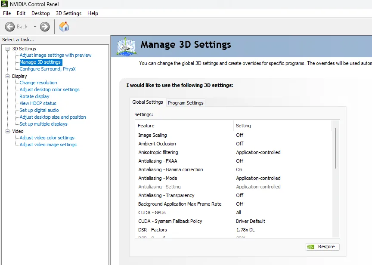Open Adjust image settings with preview
The height and width of the screenshot is (265, 372).
tap(56, 55)
